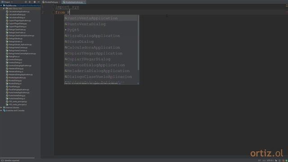Viewport: 288px width, 162px height.
Task: Open Project panel settings gear
Action: click(34, 2)
